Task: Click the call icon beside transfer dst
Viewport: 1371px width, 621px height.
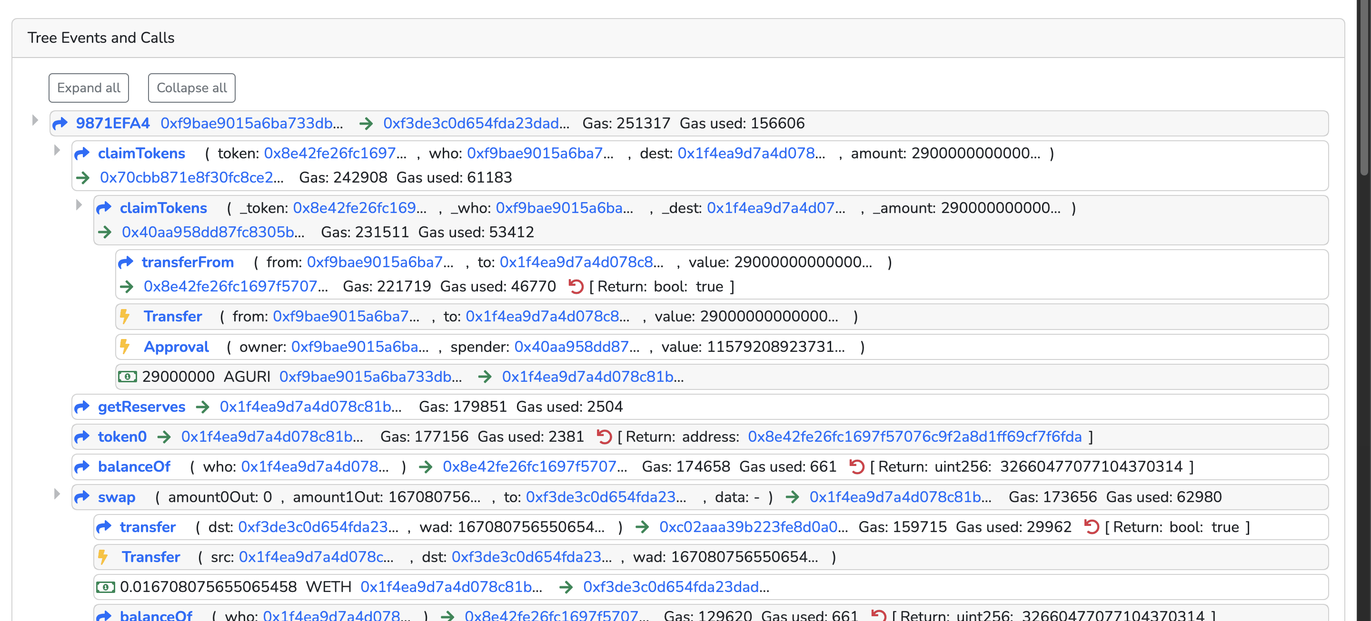Action: [x=104, y=527]
